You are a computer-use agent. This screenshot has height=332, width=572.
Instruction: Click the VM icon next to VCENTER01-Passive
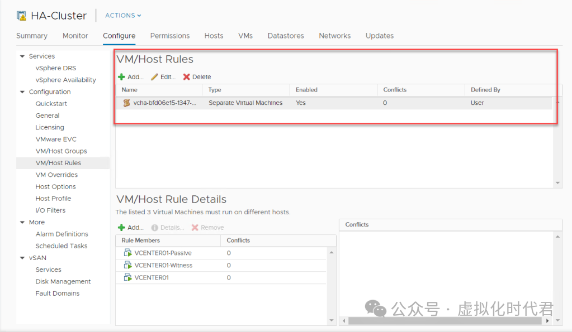(127, 253)
